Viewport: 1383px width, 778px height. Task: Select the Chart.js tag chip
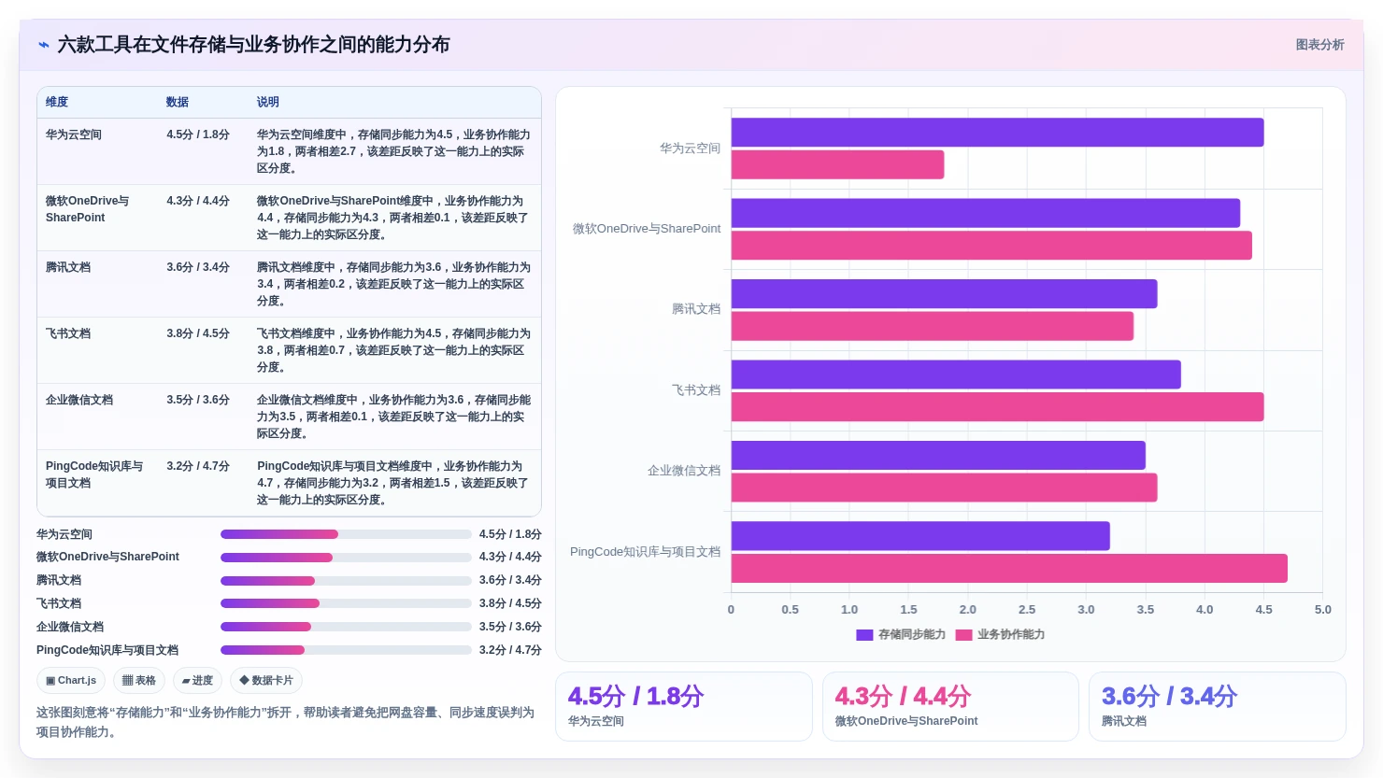(72, 681)
